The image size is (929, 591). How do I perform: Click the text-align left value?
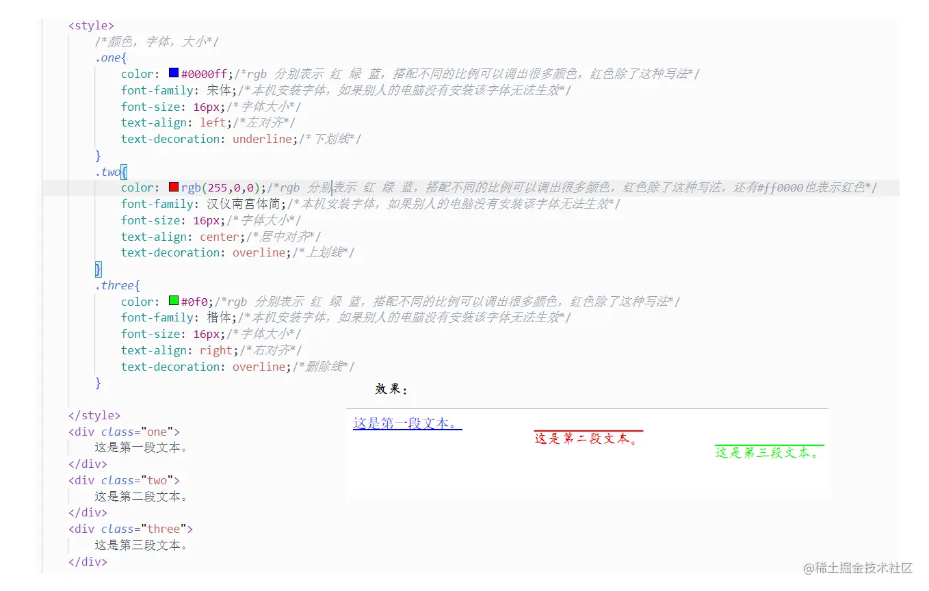pyautogui.click(x=213, y=122)
